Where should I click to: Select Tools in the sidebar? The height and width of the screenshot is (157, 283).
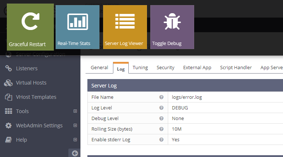tap(22, 111)
